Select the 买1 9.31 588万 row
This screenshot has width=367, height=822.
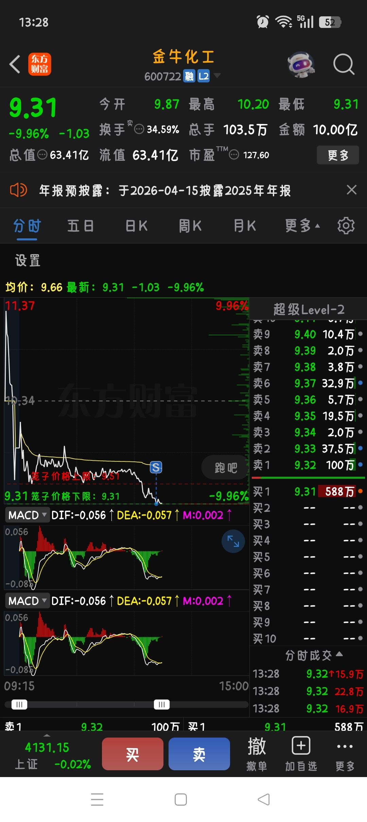point(308,491)
